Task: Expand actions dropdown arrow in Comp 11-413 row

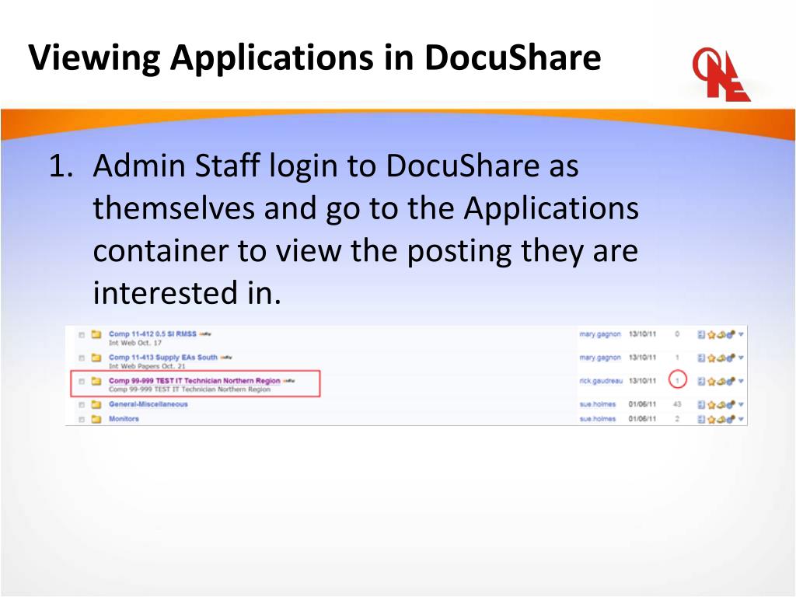Action: click(741, 358)
